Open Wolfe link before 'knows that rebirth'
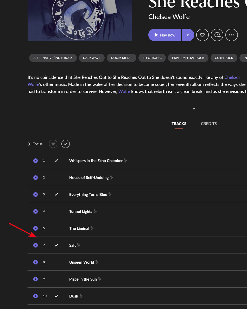 [124, 91]
